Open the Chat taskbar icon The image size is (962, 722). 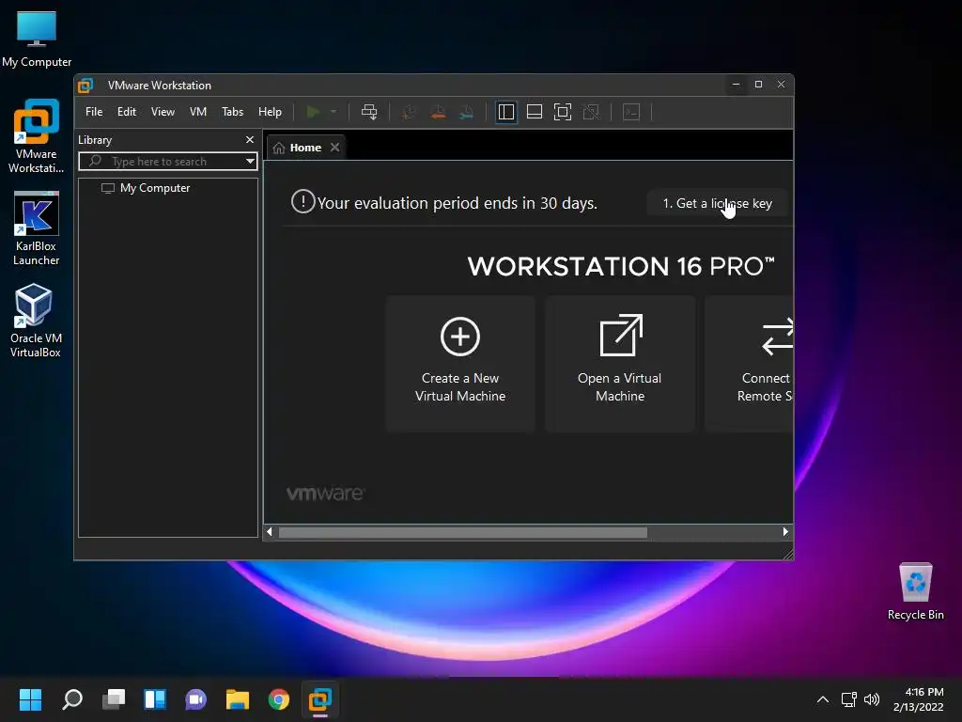195,699
